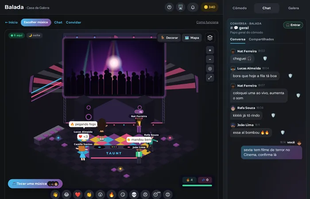Image resolution: width=310 pixels, height=199 pixels.
Task: Click the Decorar button
Action: [170, 38]
